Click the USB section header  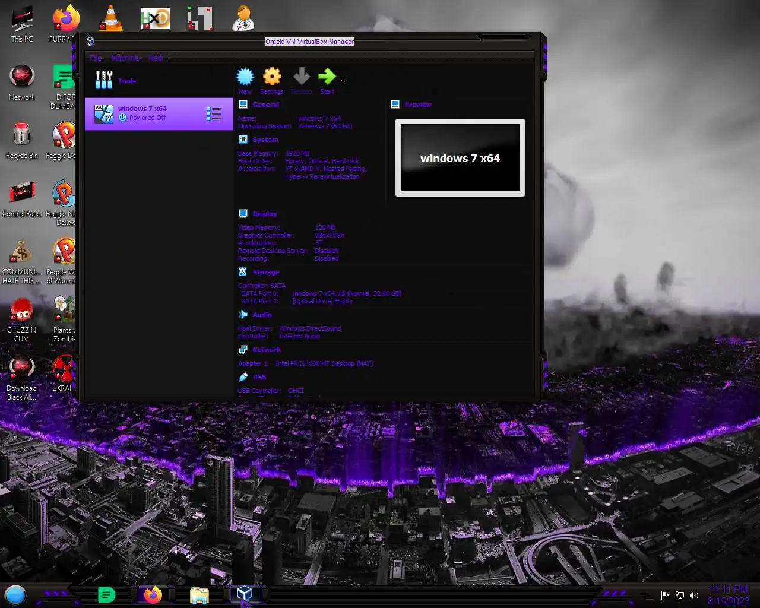pyautogui.click(x=259, y=377)
